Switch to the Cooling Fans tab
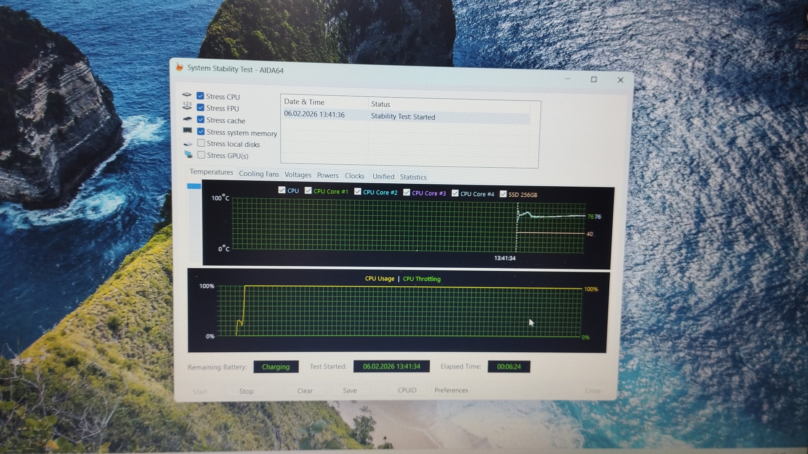This screenshot has width=808, height=454. 259,174
